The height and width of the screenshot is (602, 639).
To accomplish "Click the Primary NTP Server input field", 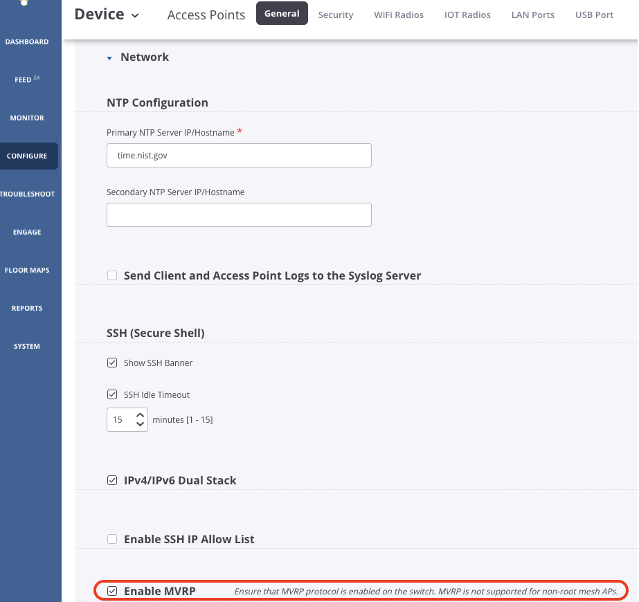I will [239, 155].
